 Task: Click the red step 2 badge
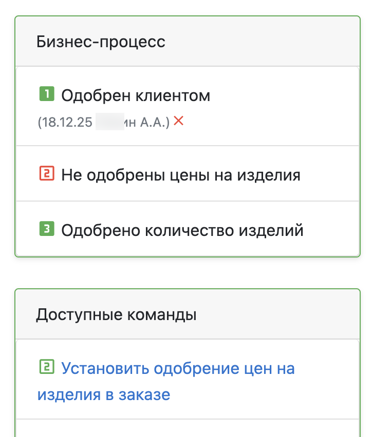[x=47, y=174]
